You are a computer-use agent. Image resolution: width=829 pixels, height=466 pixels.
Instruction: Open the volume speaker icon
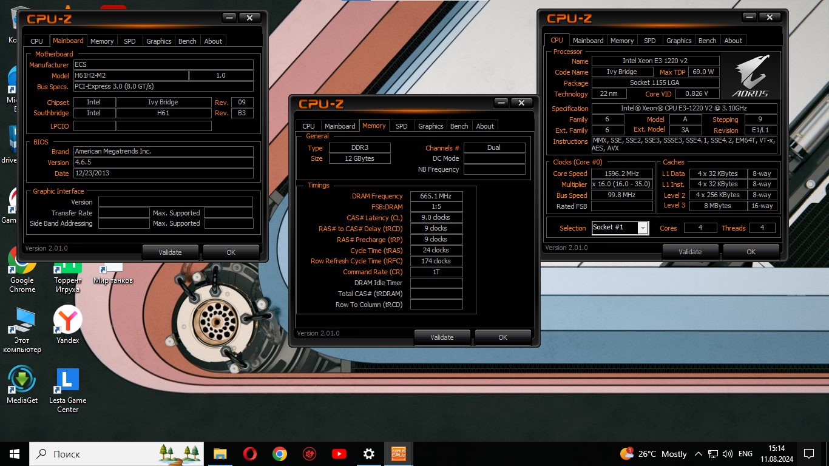click(x=727, y=454)
